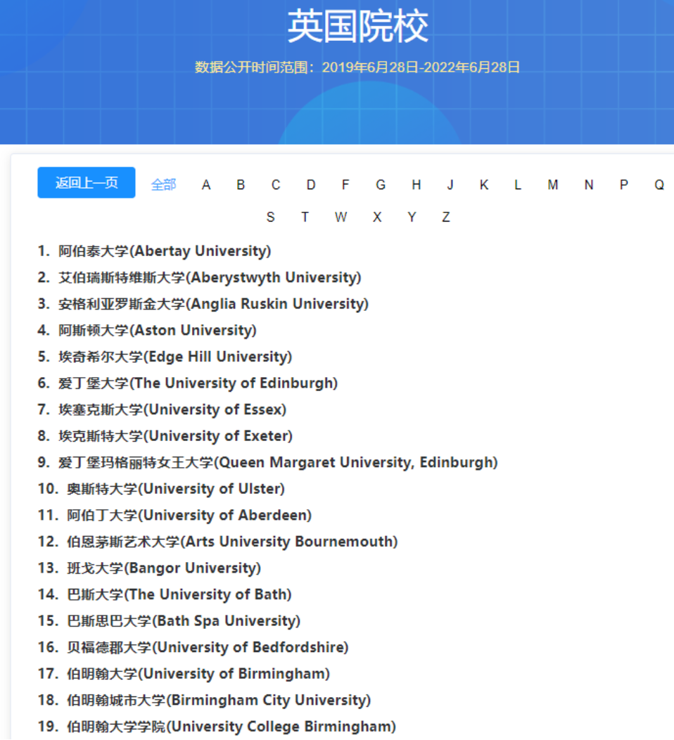Select Arts University Bournemouth listing
Image resolution: width=674 pixels, height=740 pixels.
point(231,542)
